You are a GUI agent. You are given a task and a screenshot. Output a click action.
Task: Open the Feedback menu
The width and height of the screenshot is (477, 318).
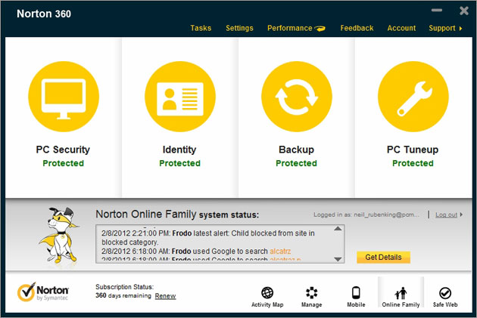click(357, 28)
